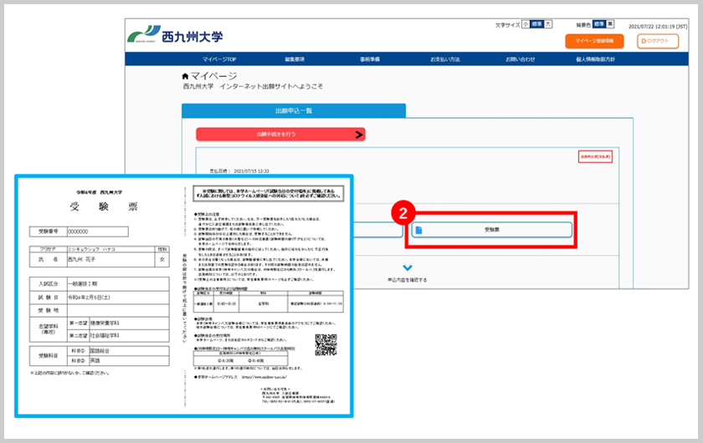Click 支払日時 2021/07/15 12:33 text

tap(239, 171)
